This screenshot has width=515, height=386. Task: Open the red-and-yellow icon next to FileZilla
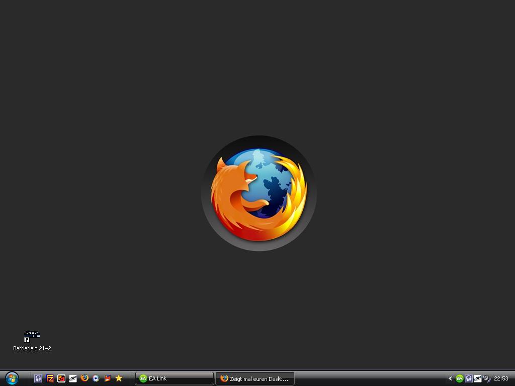[x=61, y=378]
